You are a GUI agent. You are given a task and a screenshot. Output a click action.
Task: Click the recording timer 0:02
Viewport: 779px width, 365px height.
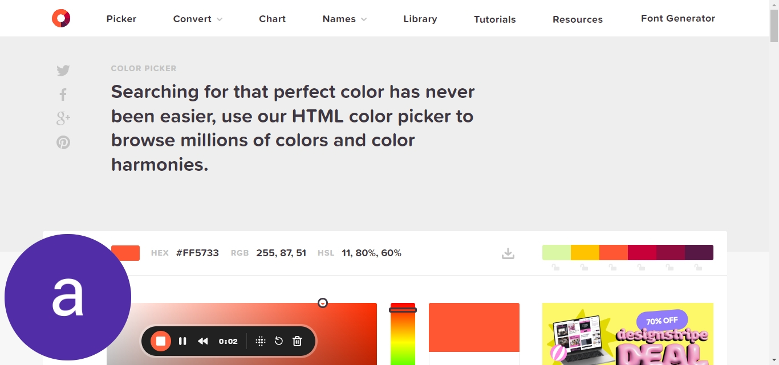pyautogui.click(x=228, y=341)
